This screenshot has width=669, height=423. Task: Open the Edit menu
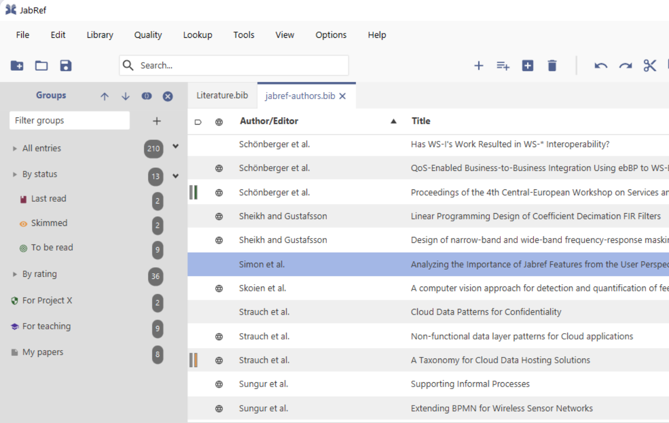click(x=58, y=35)
